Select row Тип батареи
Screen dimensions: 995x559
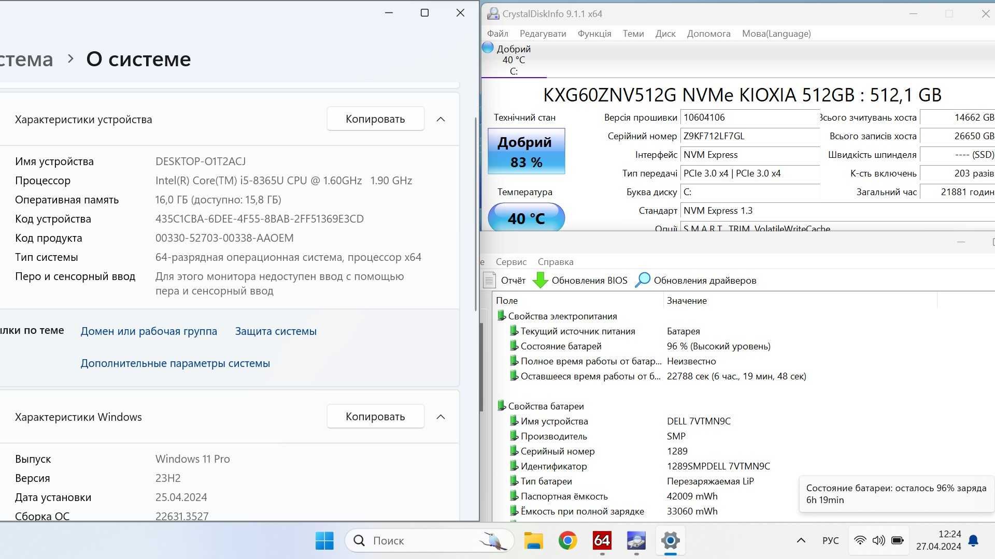(546, 481)
